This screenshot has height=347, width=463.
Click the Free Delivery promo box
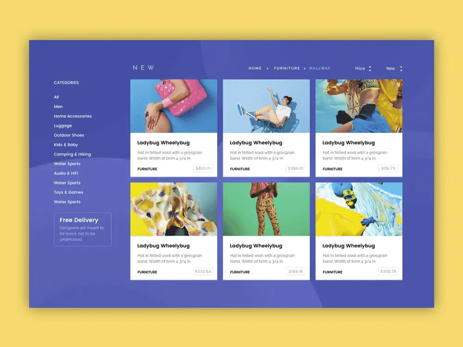pyautogui.click(x=83, y=229)
